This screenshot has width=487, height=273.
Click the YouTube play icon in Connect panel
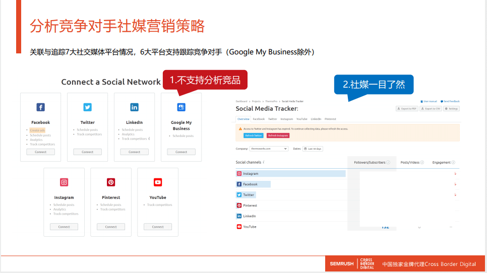(x=158, y=182)
